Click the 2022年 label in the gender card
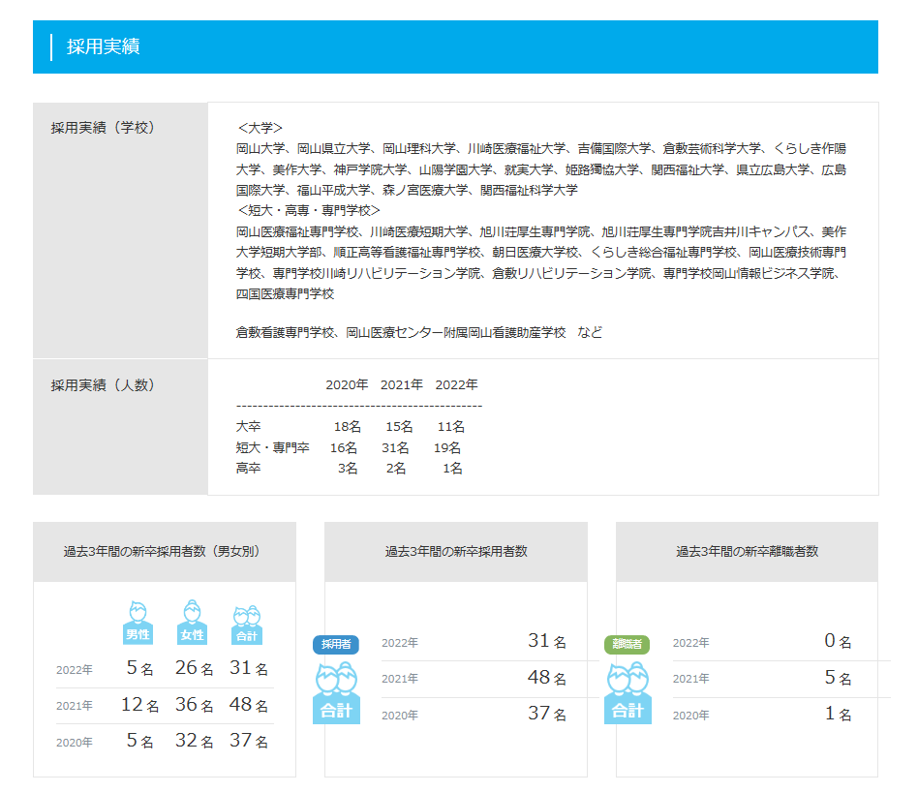The width and height of the screenshot is (918, 793). pos(75,670)
